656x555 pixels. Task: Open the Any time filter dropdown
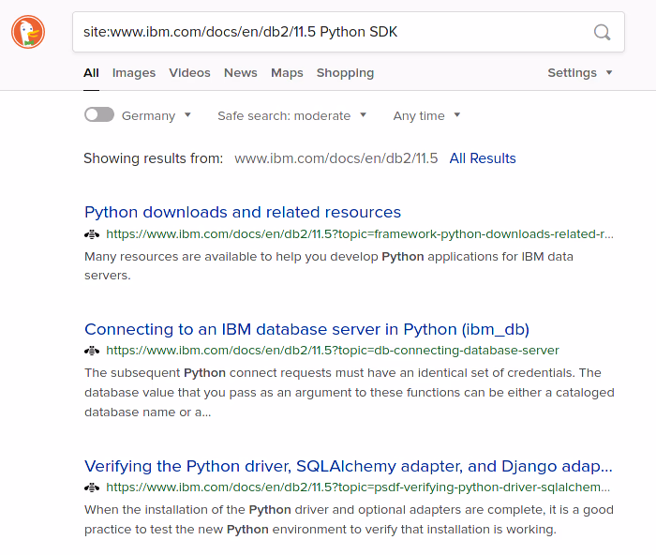click(x=427, y=116)
